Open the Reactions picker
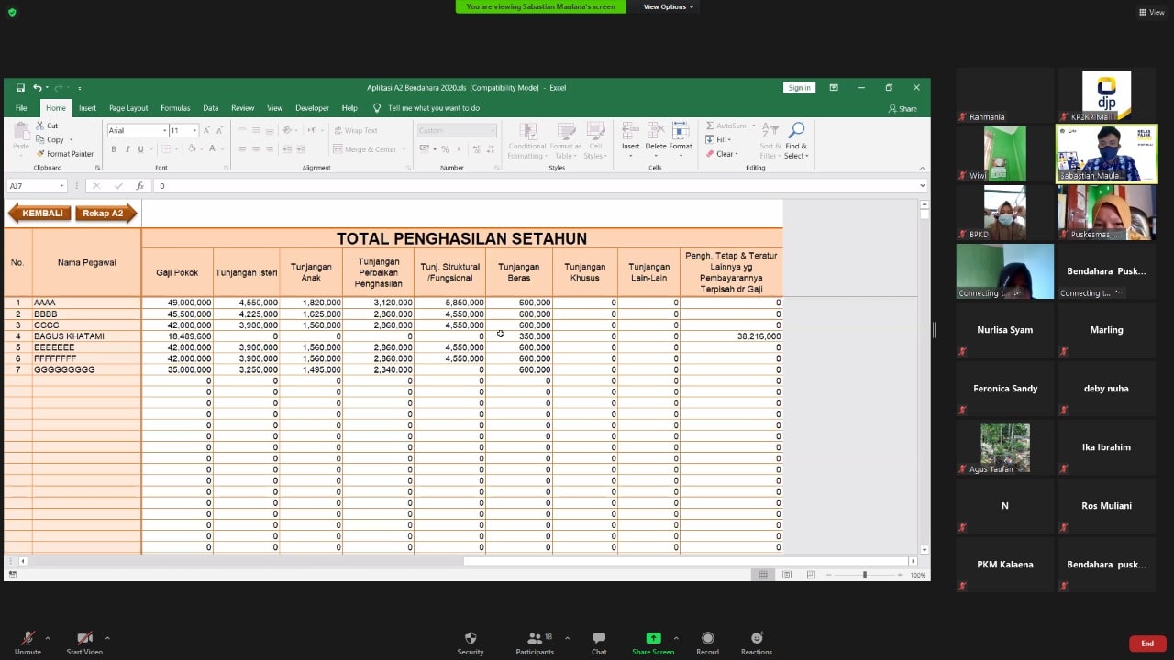1174x660 pixels. pos(757,643)
